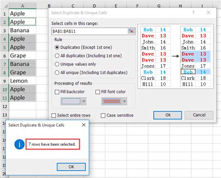Click cell A7 containing Banana
Viewport: 221px width, 178px height.
point(22,64)
